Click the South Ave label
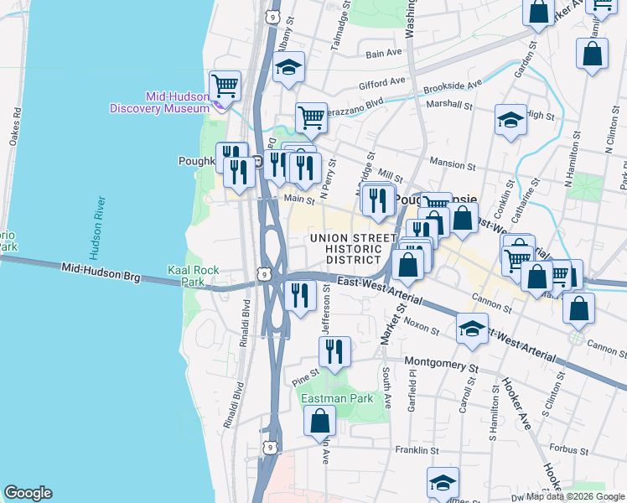627x503 pixels. 386,388
